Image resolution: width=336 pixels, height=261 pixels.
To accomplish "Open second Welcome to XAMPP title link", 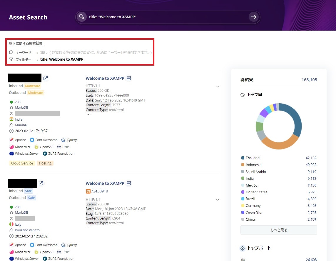I will [x=105, y=183].
